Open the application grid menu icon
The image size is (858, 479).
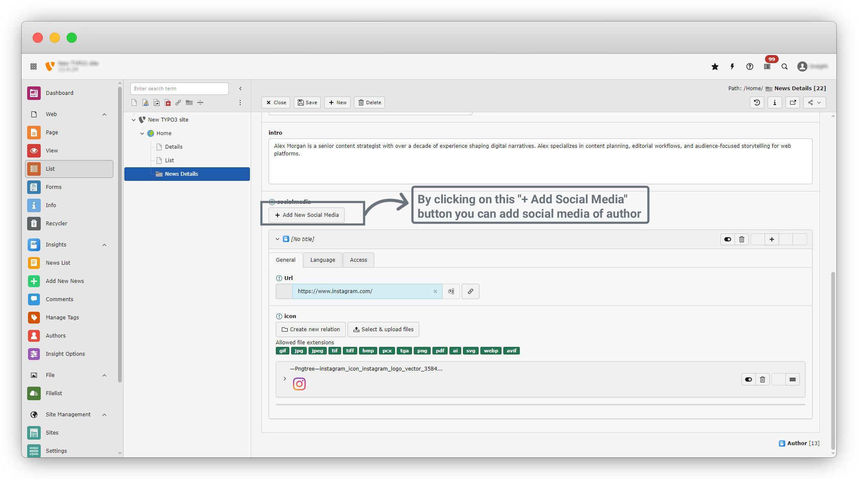[34, 66]
